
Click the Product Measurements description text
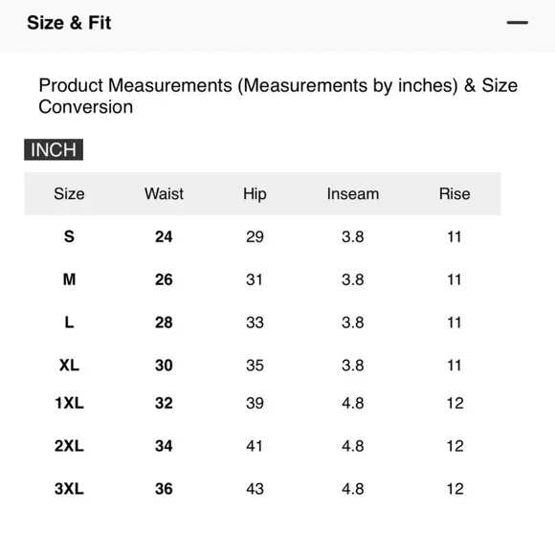click(x=277, y=96)
